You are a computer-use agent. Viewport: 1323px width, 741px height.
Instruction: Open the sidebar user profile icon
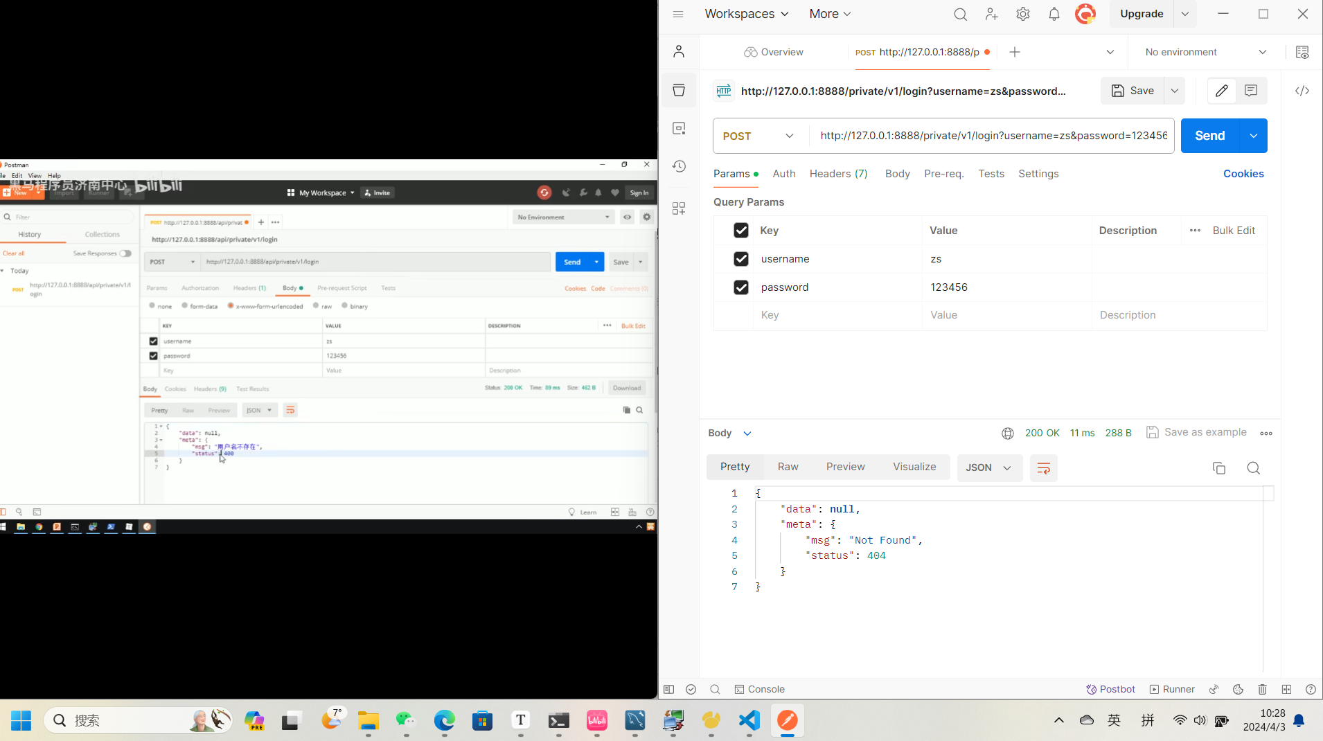point(679,51)
